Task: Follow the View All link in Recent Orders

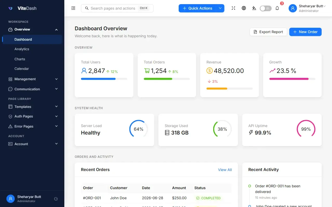Action: coord(225,170)
